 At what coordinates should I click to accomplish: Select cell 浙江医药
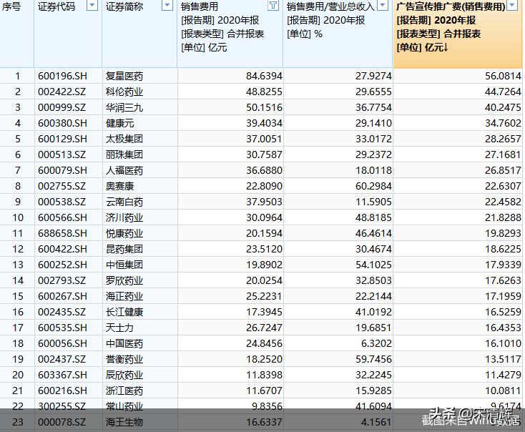[x=124, y=391]
